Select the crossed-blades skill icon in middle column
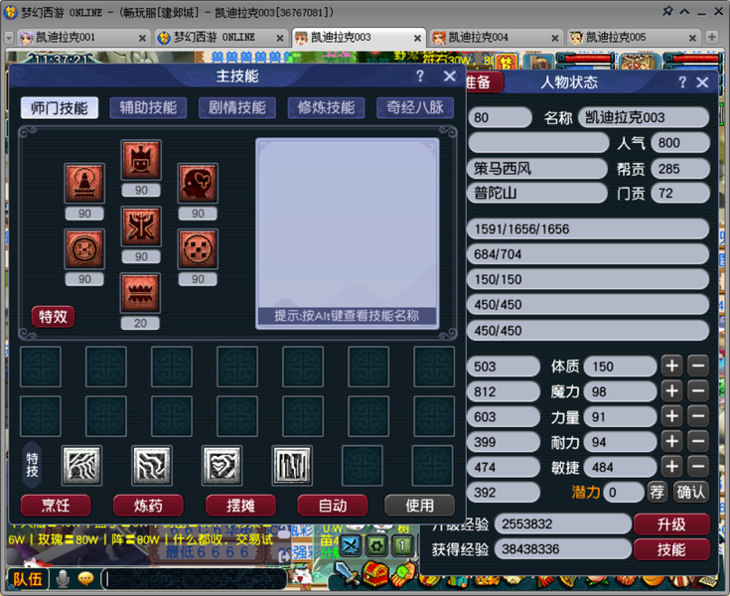The image size is (730, 596). pyautogui.click(x=141, y=226)
